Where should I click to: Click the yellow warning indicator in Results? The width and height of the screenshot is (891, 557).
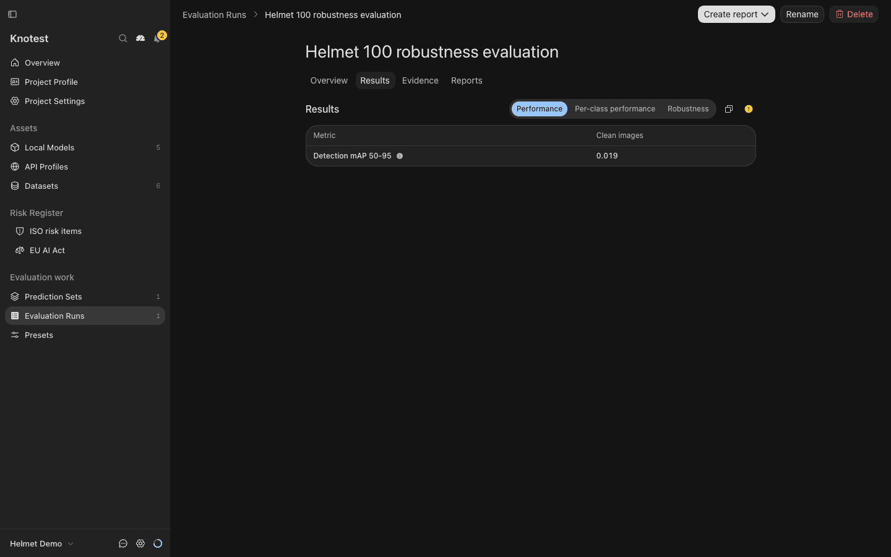pos(749,109)
